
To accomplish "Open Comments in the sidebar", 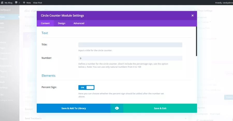I will pos(5,53).
